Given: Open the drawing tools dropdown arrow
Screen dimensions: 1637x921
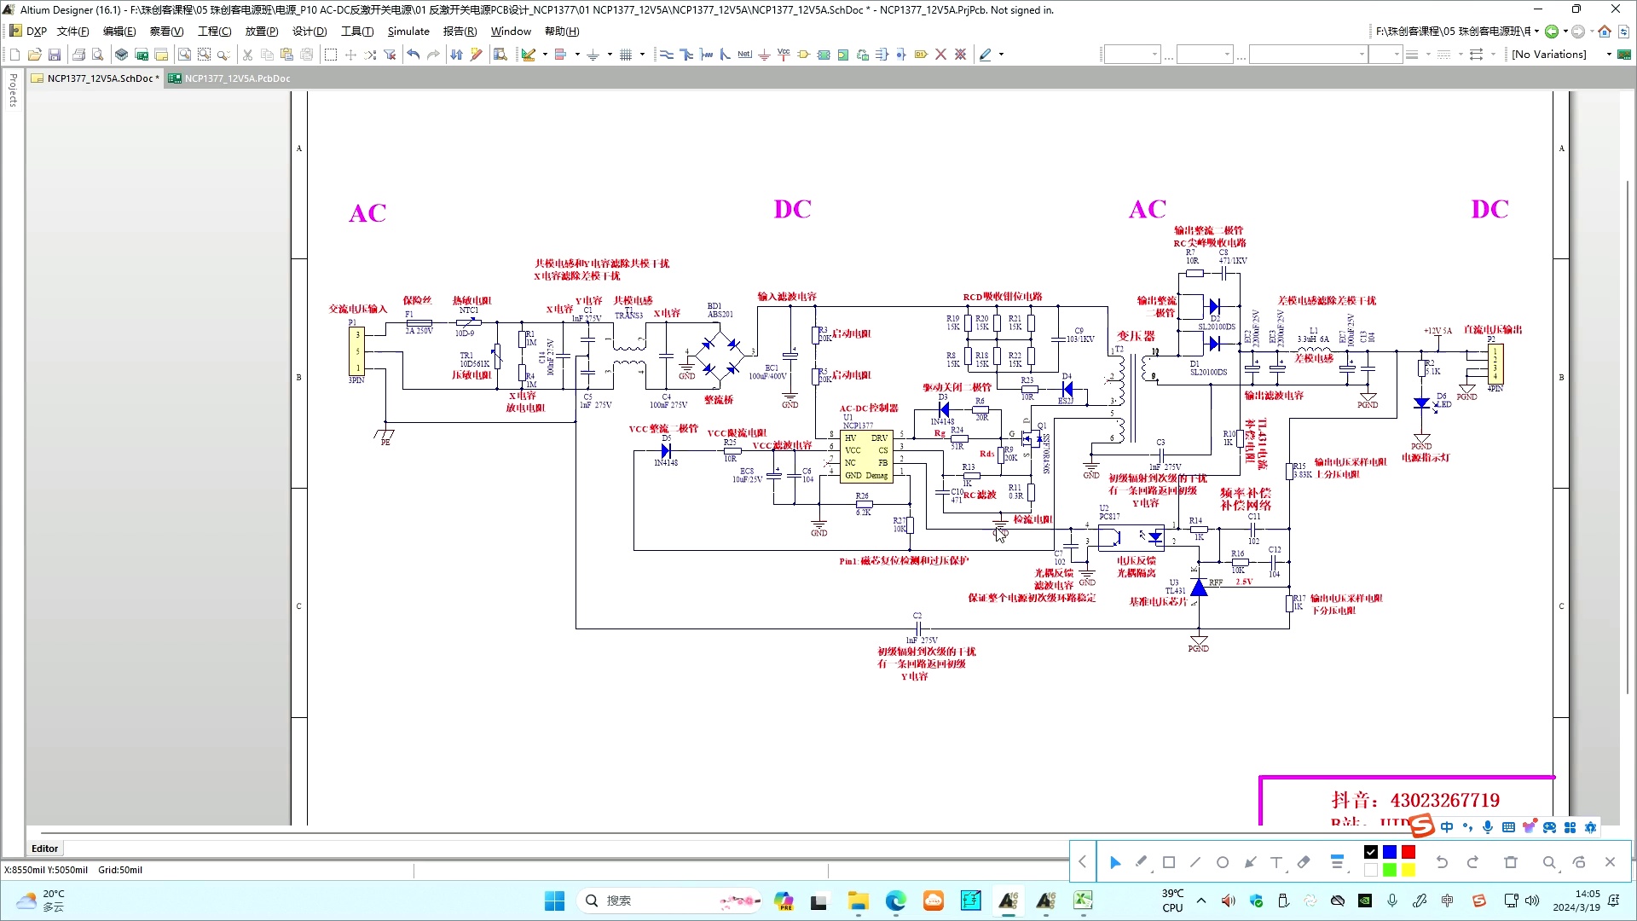Looking at the screenshot, I should pyautogui.click(x=545, y=55).
